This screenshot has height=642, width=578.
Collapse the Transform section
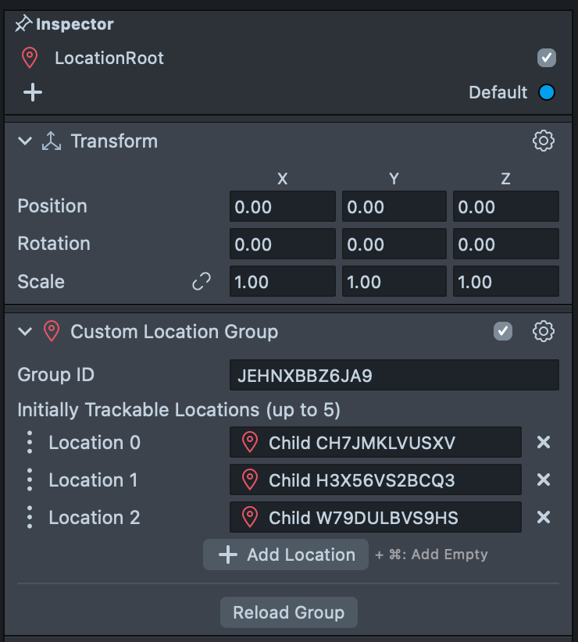[x=25, y=141]
